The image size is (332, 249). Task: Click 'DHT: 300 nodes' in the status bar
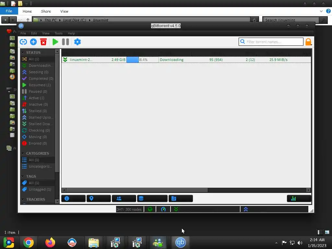click(129, 209)
